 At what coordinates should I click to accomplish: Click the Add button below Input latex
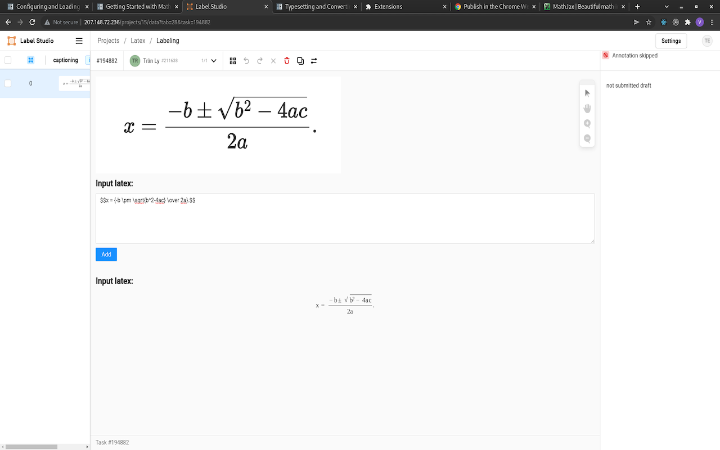(x=106, y=254)
